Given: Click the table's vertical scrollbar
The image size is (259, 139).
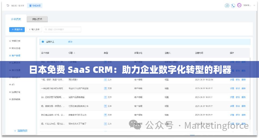Looking at the screenshot, I should pos(250,88).
